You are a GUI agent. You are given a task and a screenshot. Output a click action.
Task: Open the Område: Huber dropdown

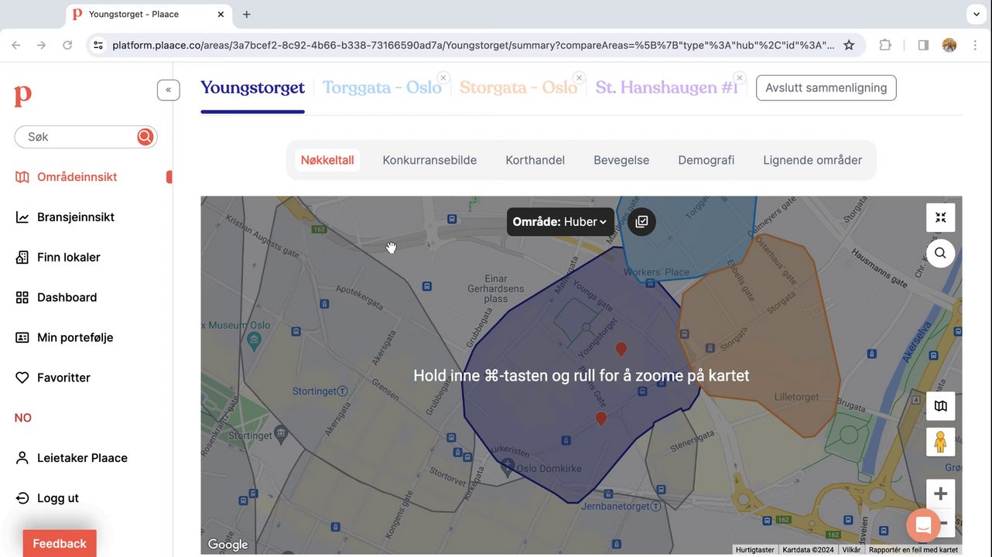560,222
